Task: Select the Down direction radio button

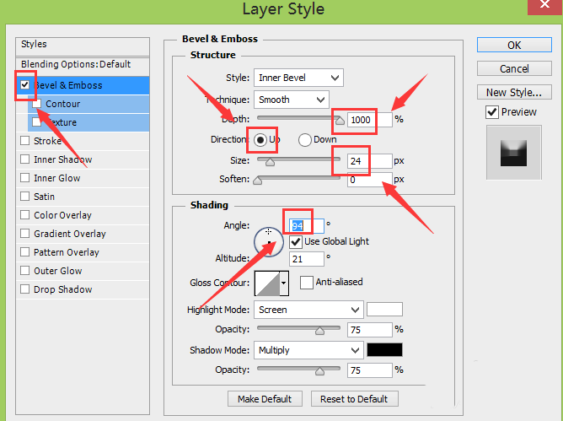Action: [x=304, y=139]
